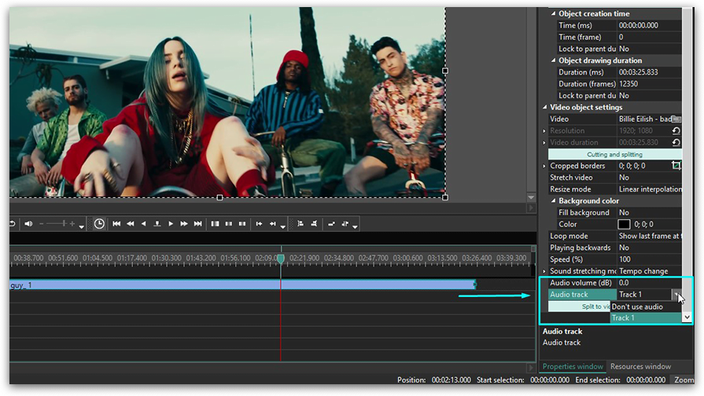704x396 pixels.
Task: Click the fast forward double-arrow button
Action: click(x=184, y=224)
